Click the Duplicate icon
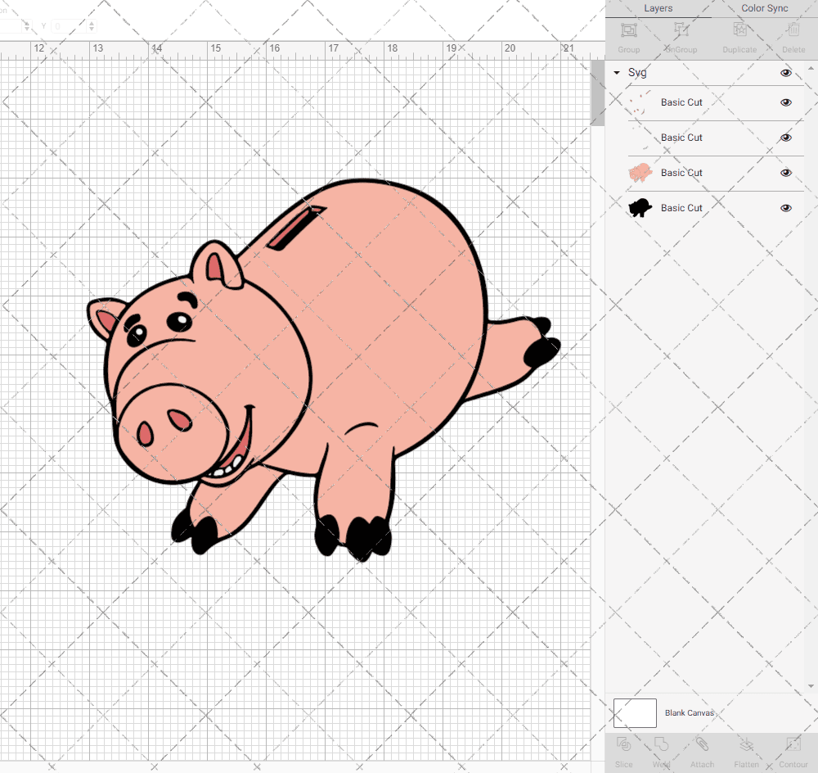This screenshot has width=818, height=773. click(739, 29)
